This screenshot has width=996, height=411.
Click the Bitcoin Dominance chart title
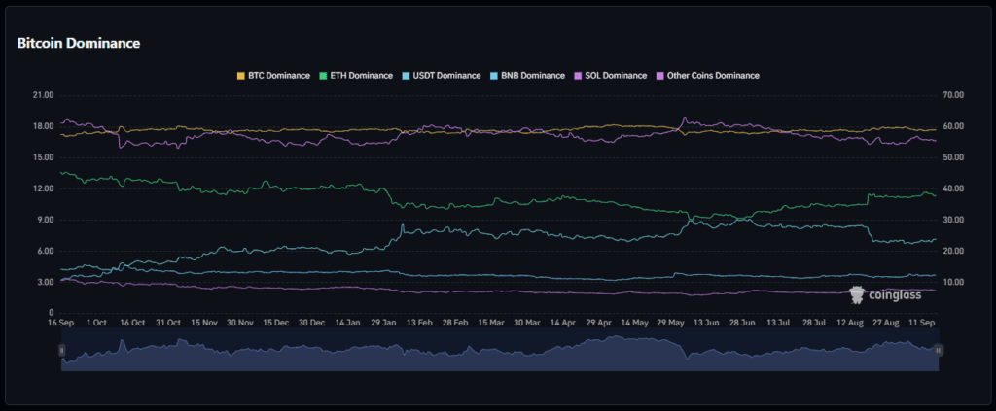click(x=78, y=43)
